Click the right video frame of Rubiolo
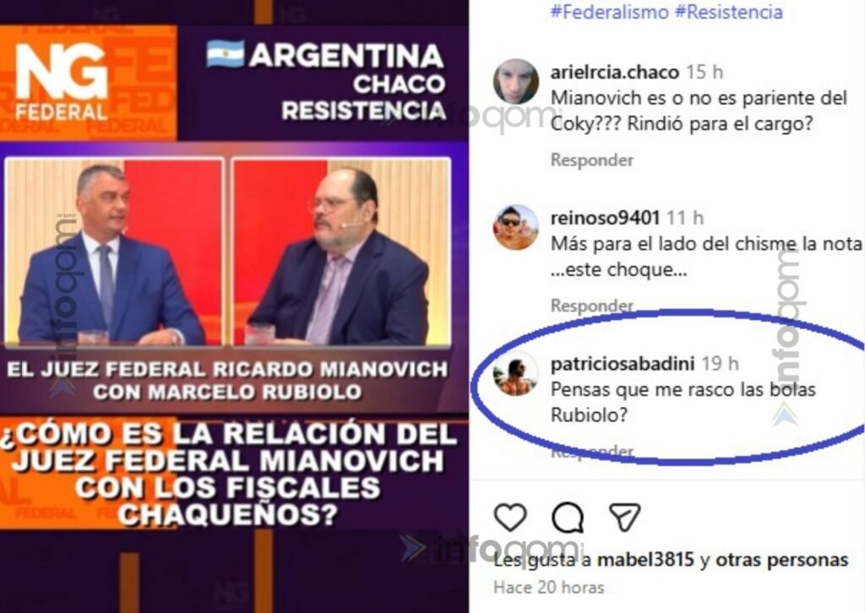 point(341,252)
